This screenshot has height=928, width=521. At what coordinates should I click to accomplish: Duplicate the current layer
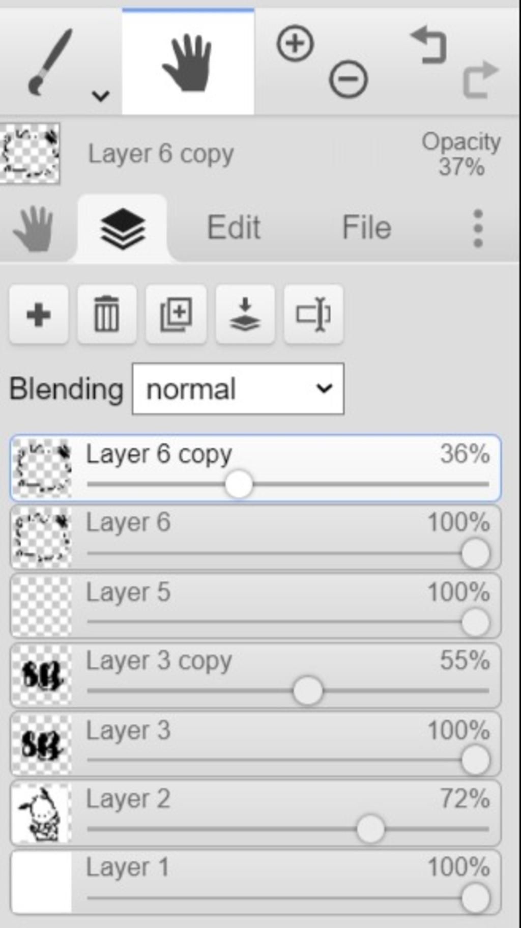coord(176,315)
